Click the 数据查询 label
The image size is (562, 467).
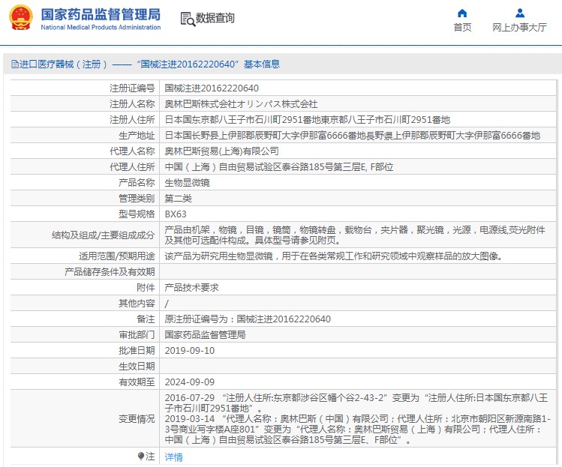coord(215,18)
